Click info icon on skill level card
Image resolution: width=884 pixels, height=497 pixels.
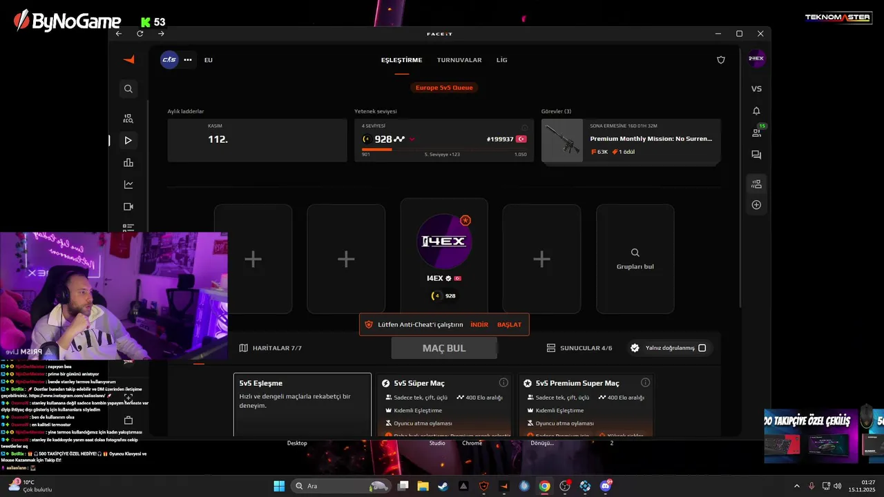[525, 128]
